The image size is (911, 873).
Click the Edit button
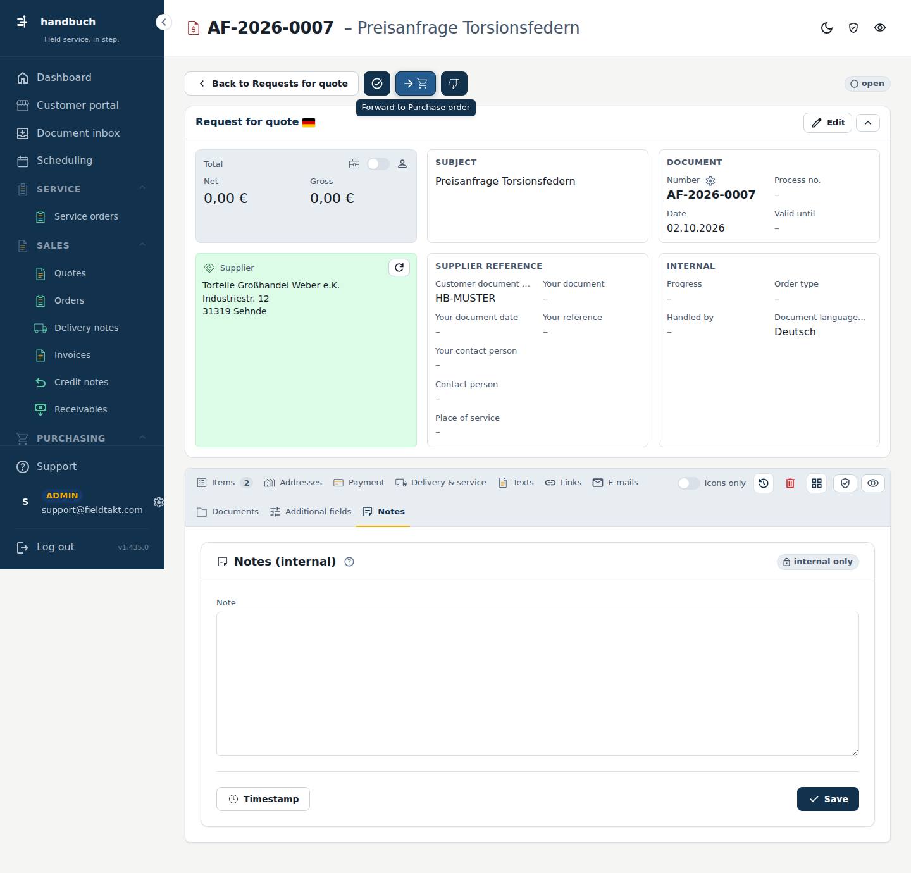tap(828, 123)
